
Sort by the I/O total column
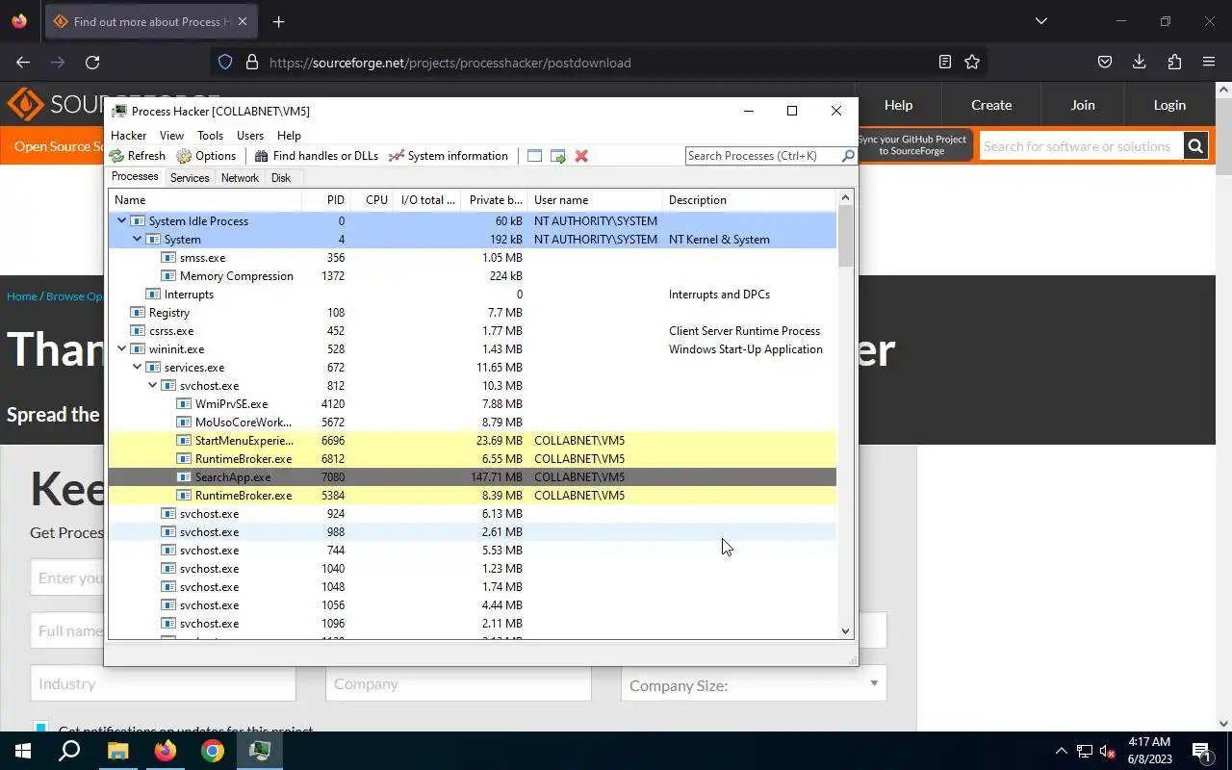(x=428, y=200)
